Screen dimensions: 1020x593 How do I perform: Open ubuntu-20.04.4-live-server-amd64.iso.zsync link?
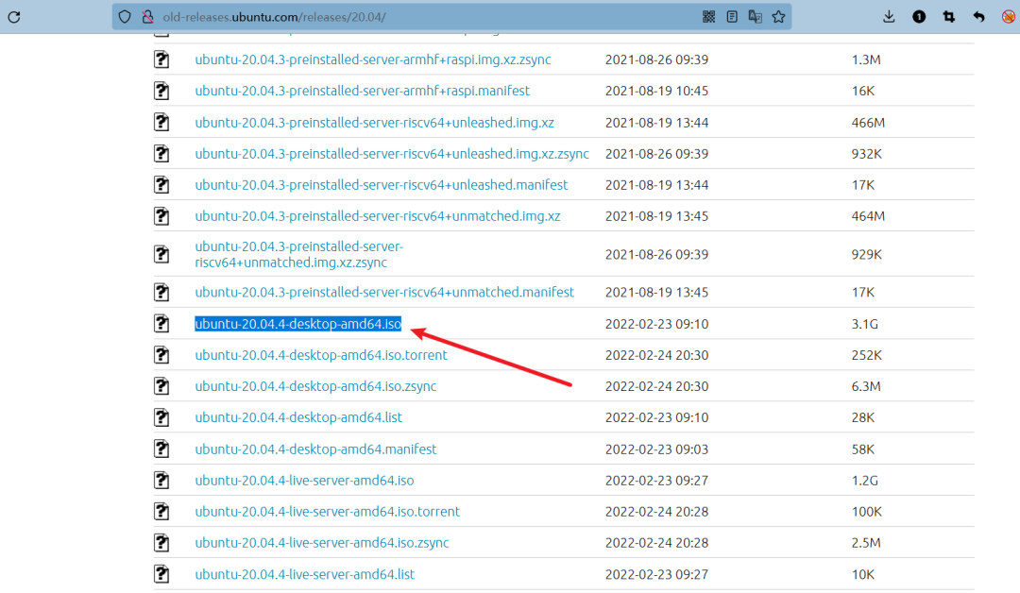(321, 542)
